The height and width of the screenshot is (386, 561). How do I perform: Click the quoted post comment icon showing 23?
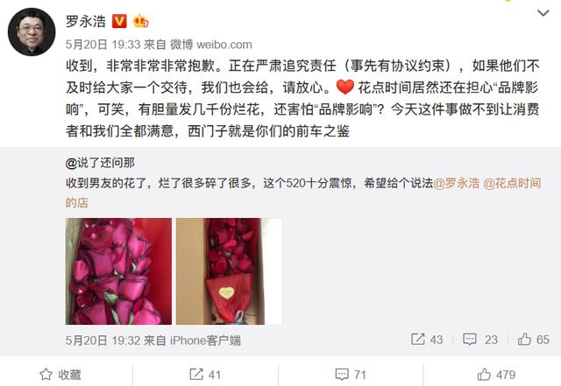pos(480,340)
